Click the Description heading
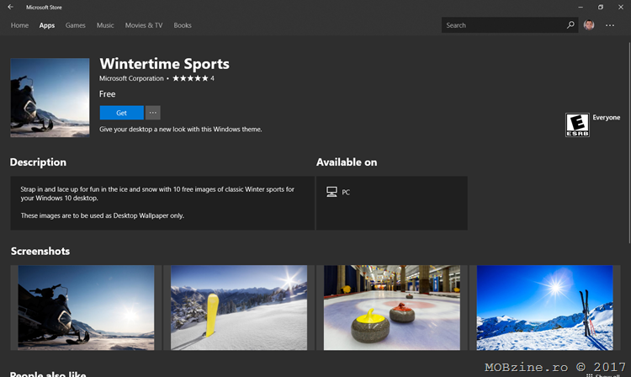631x377 pixels. click(x=38, y=162)
